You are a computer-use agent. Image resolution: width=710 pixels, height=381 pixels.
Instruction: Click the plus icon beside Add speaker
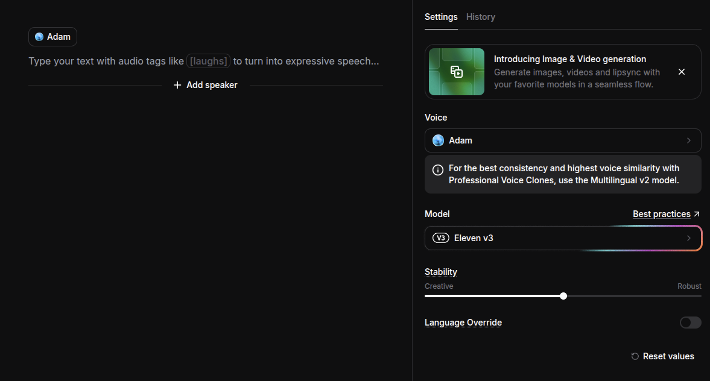[x=177, y=85]
